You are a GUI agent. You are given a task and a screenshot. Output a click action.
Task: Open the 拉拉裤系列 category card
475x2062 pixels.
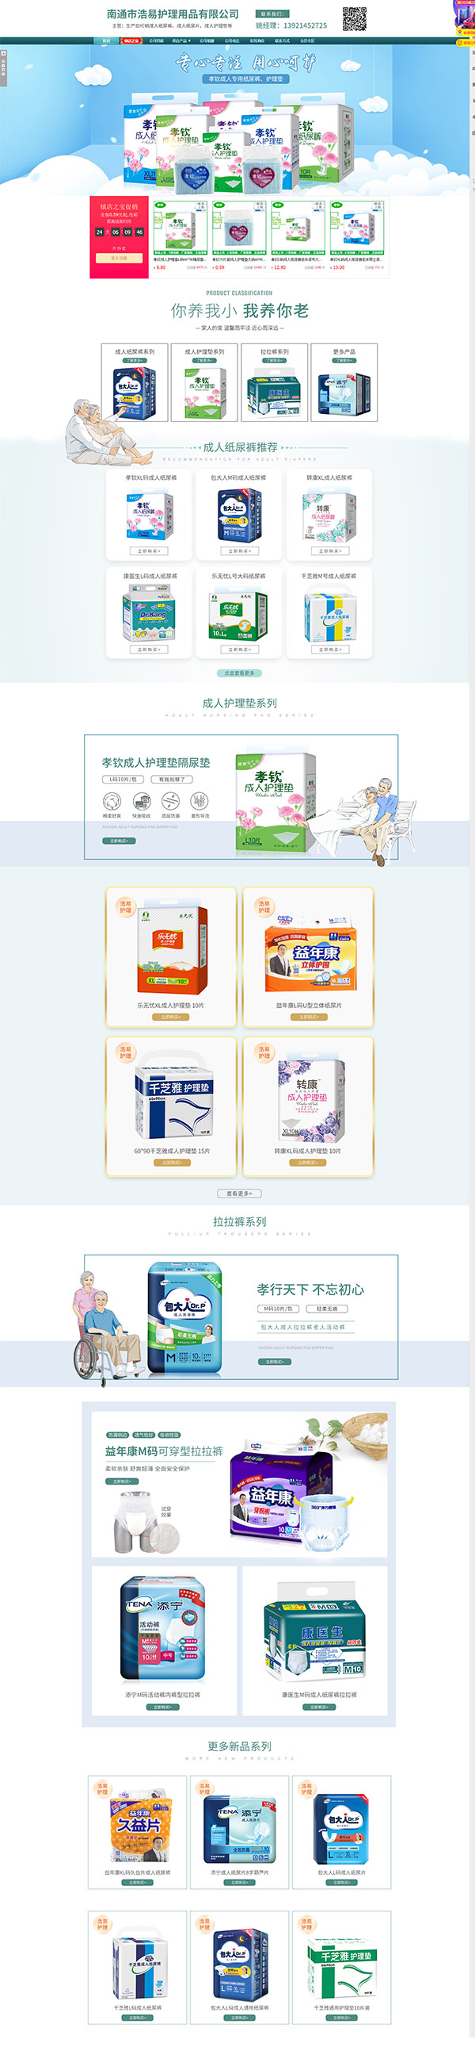pos(274,382)
